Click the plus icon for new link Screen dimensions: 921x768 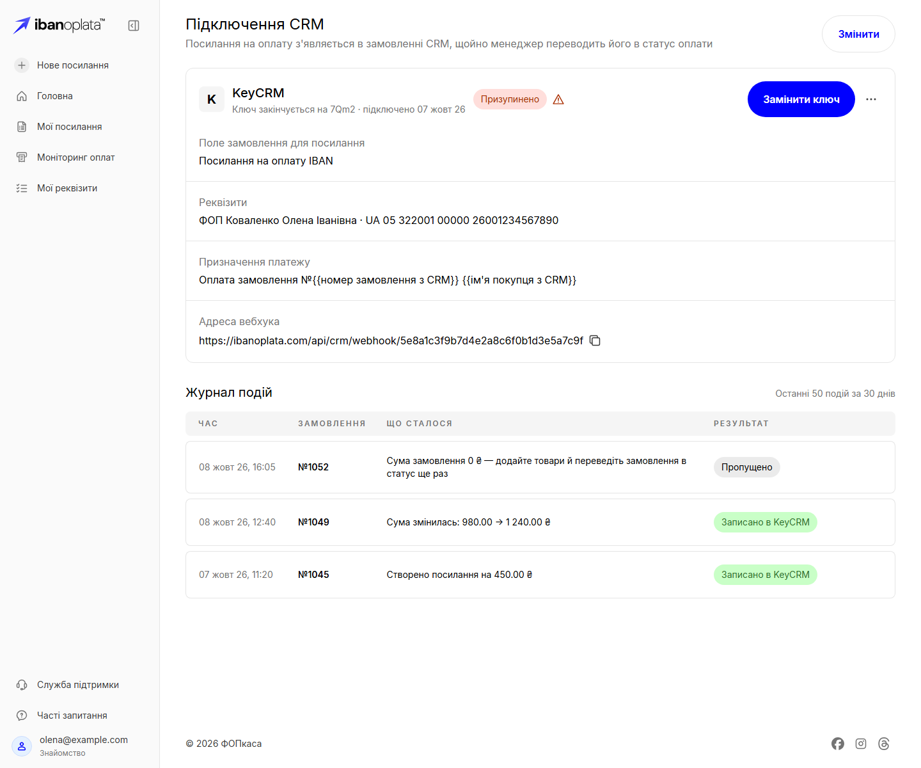click(22, 65)
